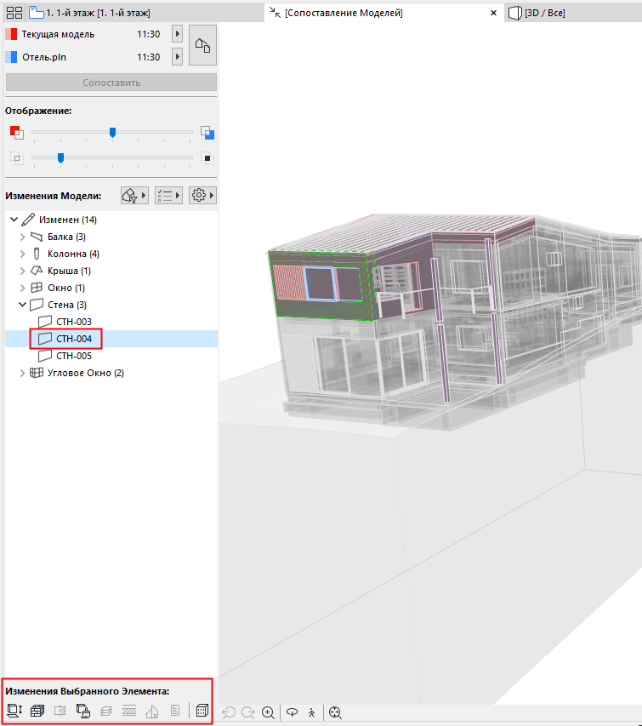The height and width of the screenshot is (726, 642).
Task: Select wall СТН-005 in the list
Action: click(x=74, y=356)
